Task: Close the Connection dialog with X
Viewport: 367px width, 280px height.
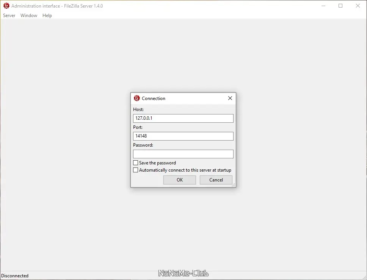Action: pos(230,98)
